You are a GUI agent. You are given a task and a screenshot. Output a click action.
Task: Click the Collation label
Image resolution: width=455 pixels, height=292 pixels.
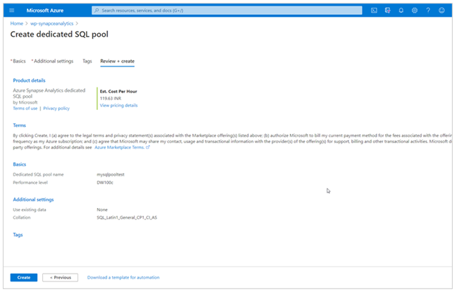21,217
